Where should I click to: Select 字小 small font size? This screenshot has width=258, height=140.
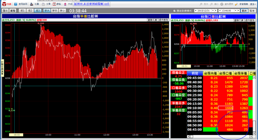[x=62, y=10]
